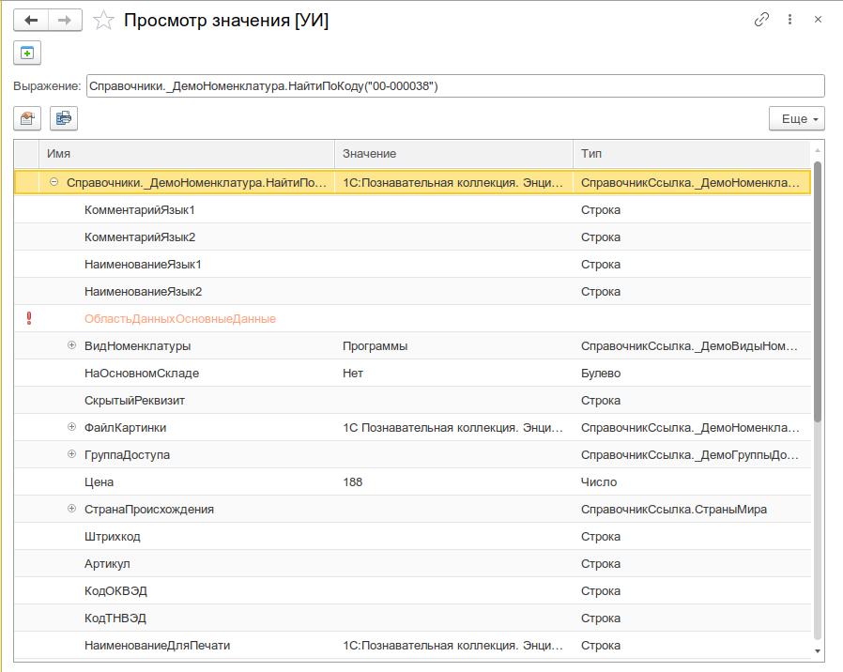Viewport: 843px width, 672px height.
Task: Click the Нет value cell
Action: pos(453,374)
